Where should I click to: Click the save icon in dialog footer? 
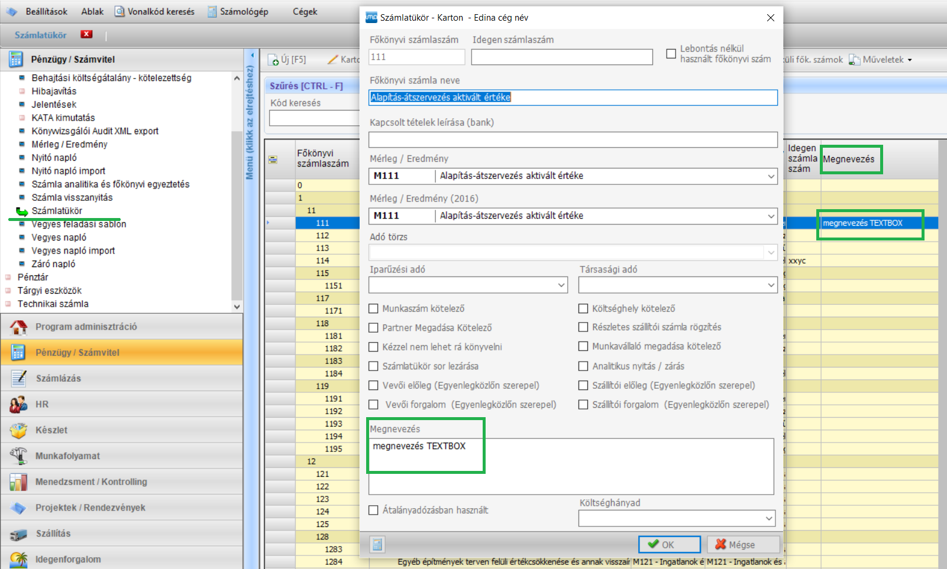(x=377, y=544)
